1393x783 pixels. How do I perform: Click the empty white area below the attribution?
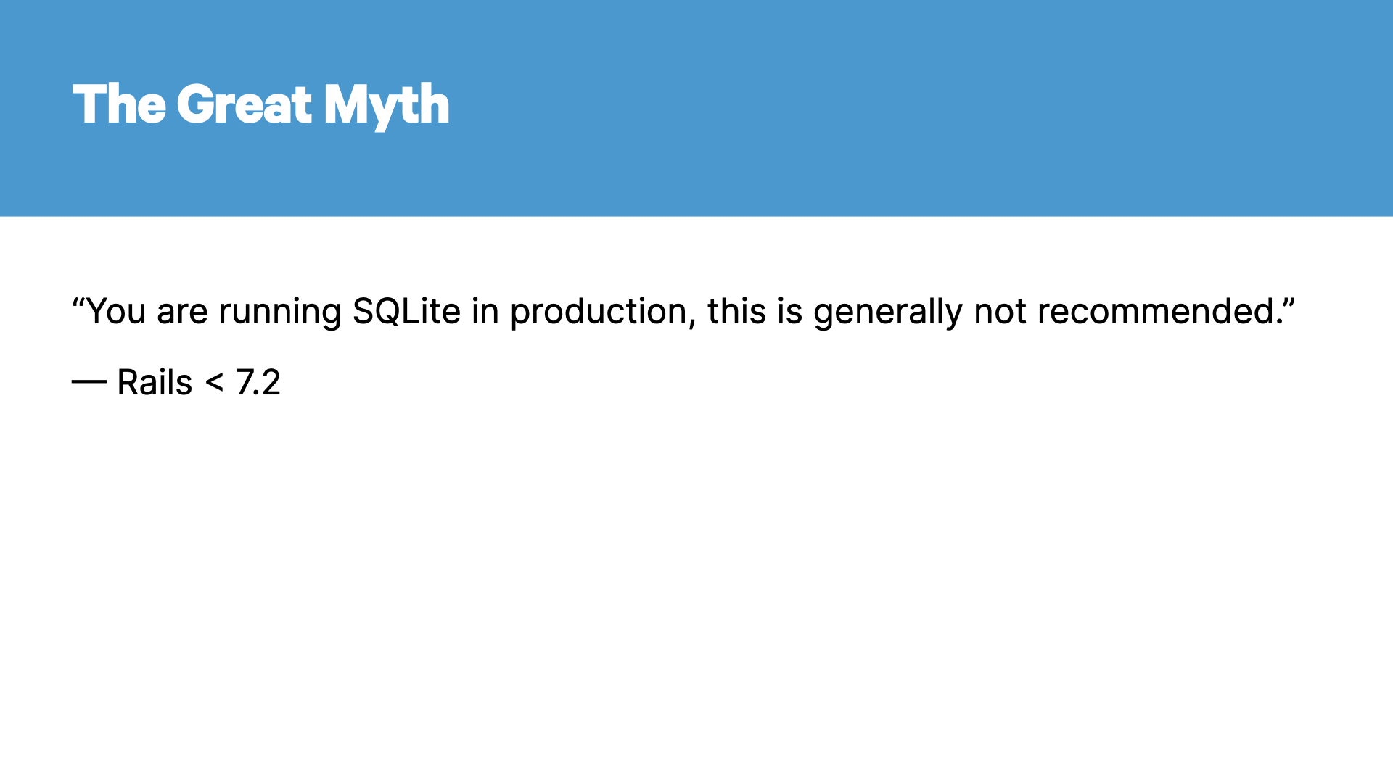[x=696, y=580]
